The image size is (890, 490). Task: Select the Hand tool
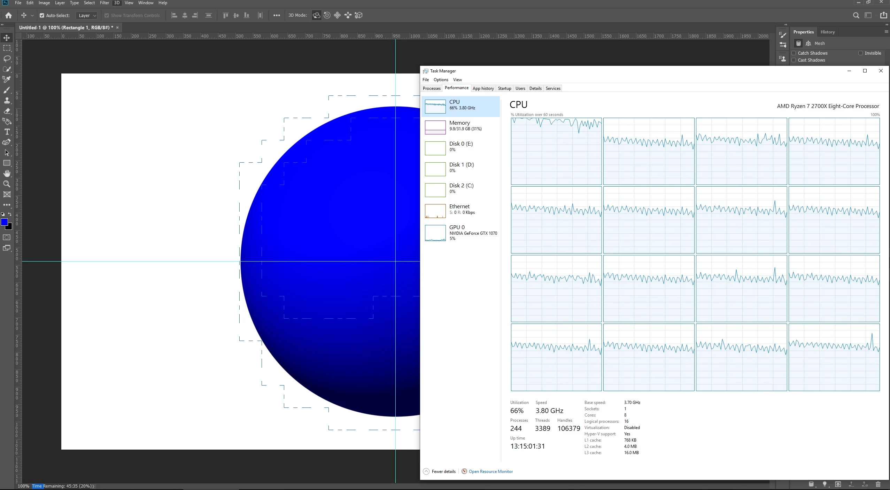tap(7, 173)
